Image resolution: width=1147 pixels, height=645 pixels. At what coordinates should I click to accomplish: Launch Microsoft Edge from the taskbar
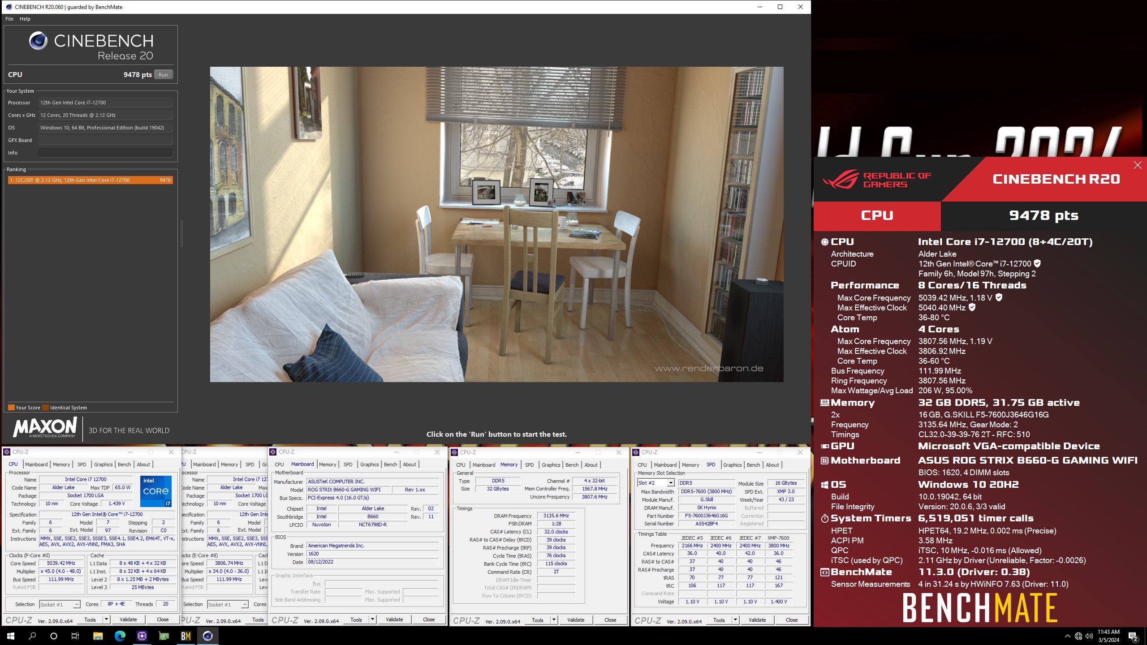click(120, 636)
